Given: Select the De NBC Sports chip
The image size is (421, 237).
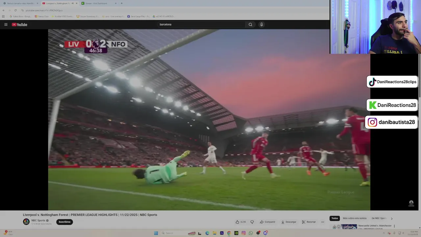Looking at the screenshot, I should coord(379,218).
